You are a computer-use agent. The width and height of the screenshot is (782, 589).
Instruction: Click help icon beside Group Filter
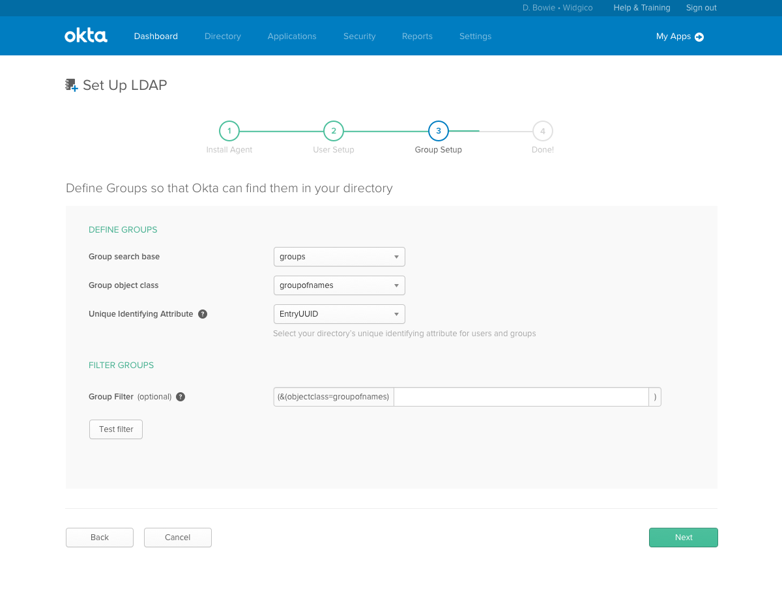181,397
